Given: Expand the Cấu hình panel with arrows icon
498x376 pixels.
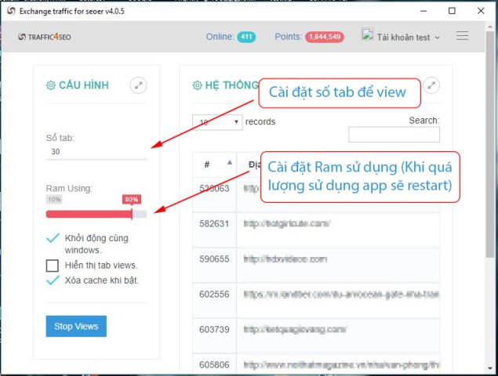Looking at the screenshot, I should coord(139,85).
